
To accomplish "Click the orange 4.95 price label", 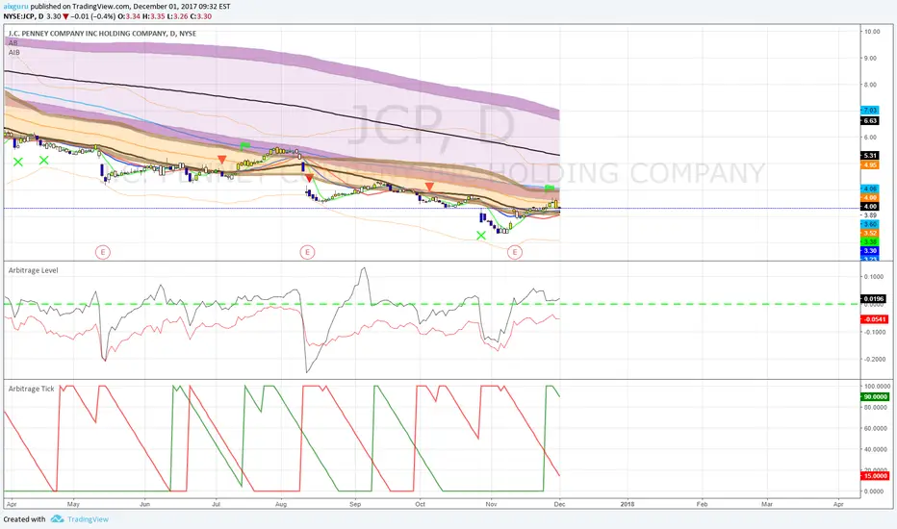I will pos(869,164).
